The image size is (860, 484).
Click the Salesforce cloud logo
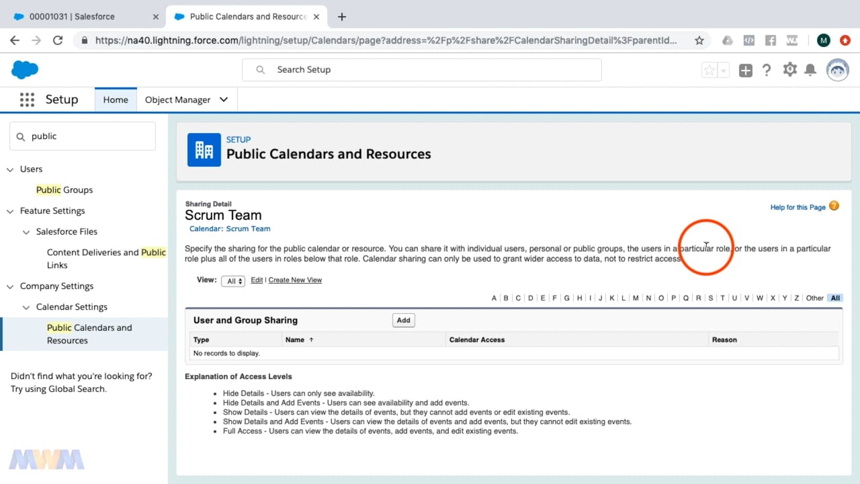click(x=25, y=69)
